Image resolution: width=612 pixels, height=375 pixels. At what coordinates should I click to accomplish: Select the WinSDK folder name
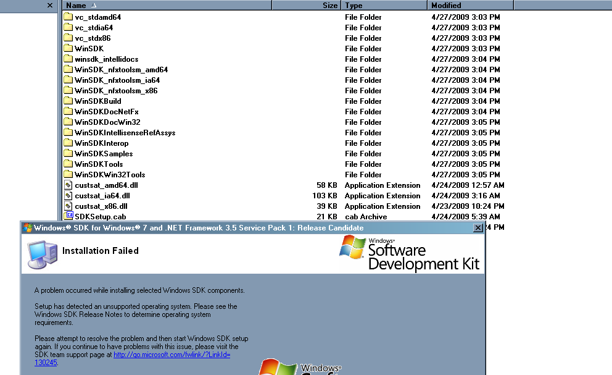point(89,48)
